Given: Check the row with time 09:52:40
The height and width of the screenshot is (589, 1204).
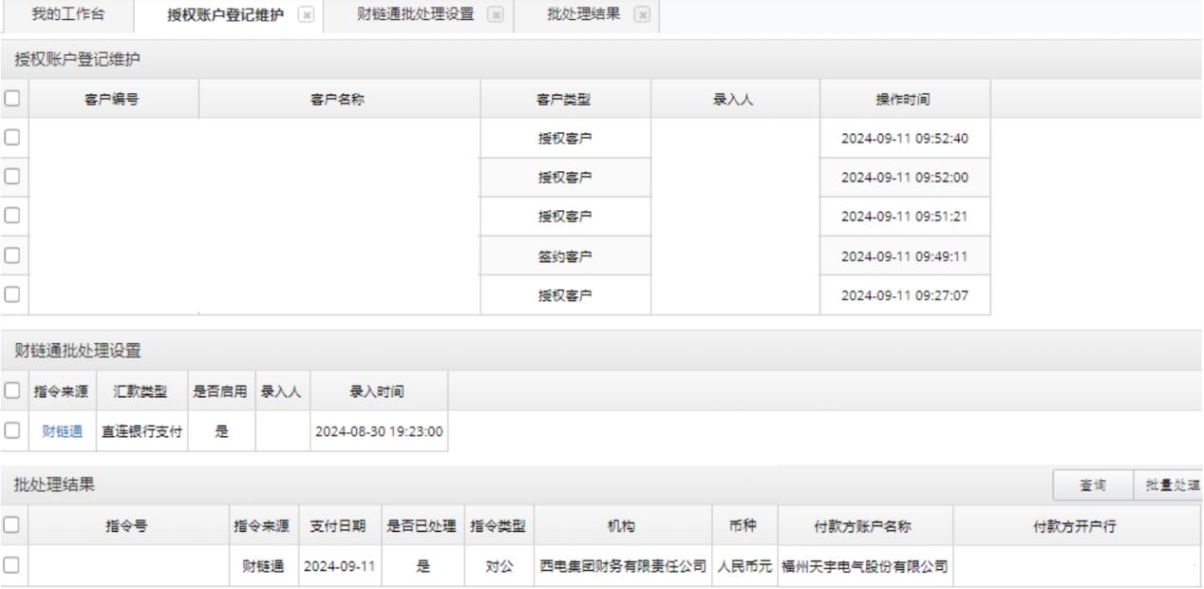Looking at the screenshot, I should click(x=12, y=138).
